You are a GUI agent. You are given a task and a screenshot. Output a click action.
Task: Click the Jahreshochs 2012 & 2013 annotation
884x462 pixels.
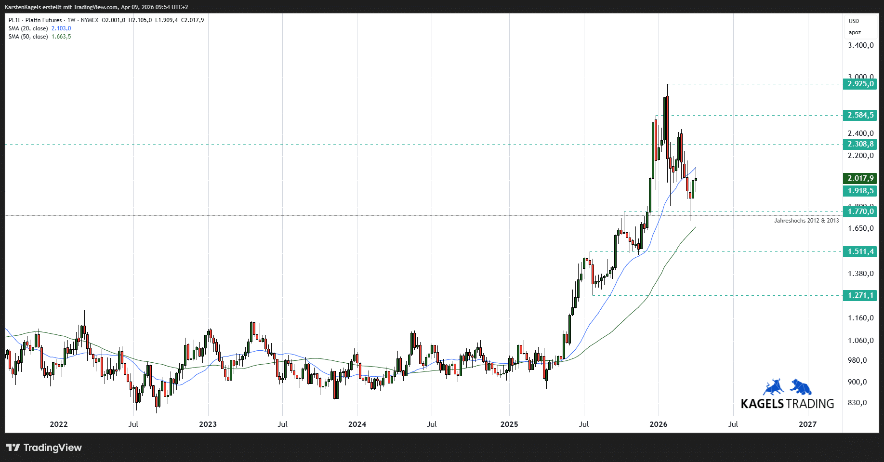click(806, 221)
